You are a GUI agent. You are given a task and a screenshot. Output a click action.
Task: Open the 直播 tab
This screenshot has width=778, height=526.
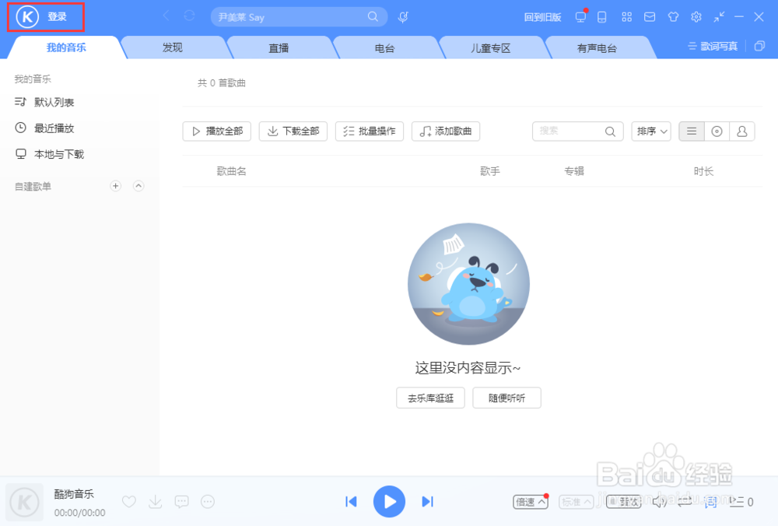pyautogui.click(x=279, y=48)
